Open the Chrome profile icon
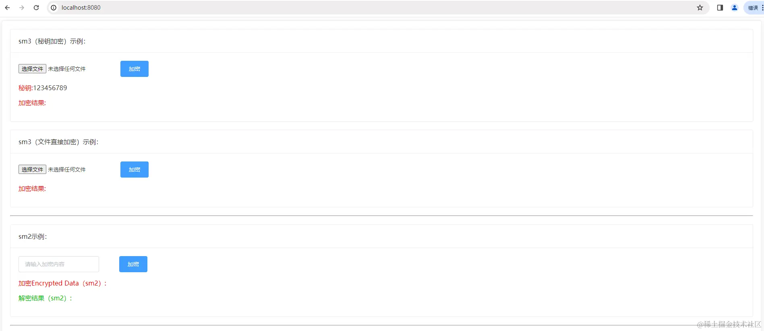 [x=735, y=8]
